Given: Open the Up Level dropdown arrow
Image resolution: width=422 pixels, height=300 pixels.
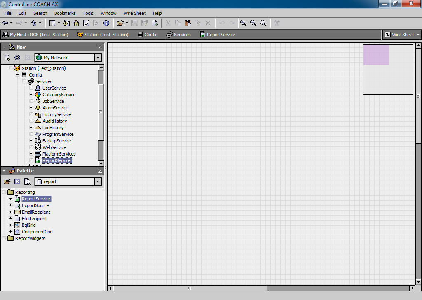Looking at the screenshot, I should [40, 23].
